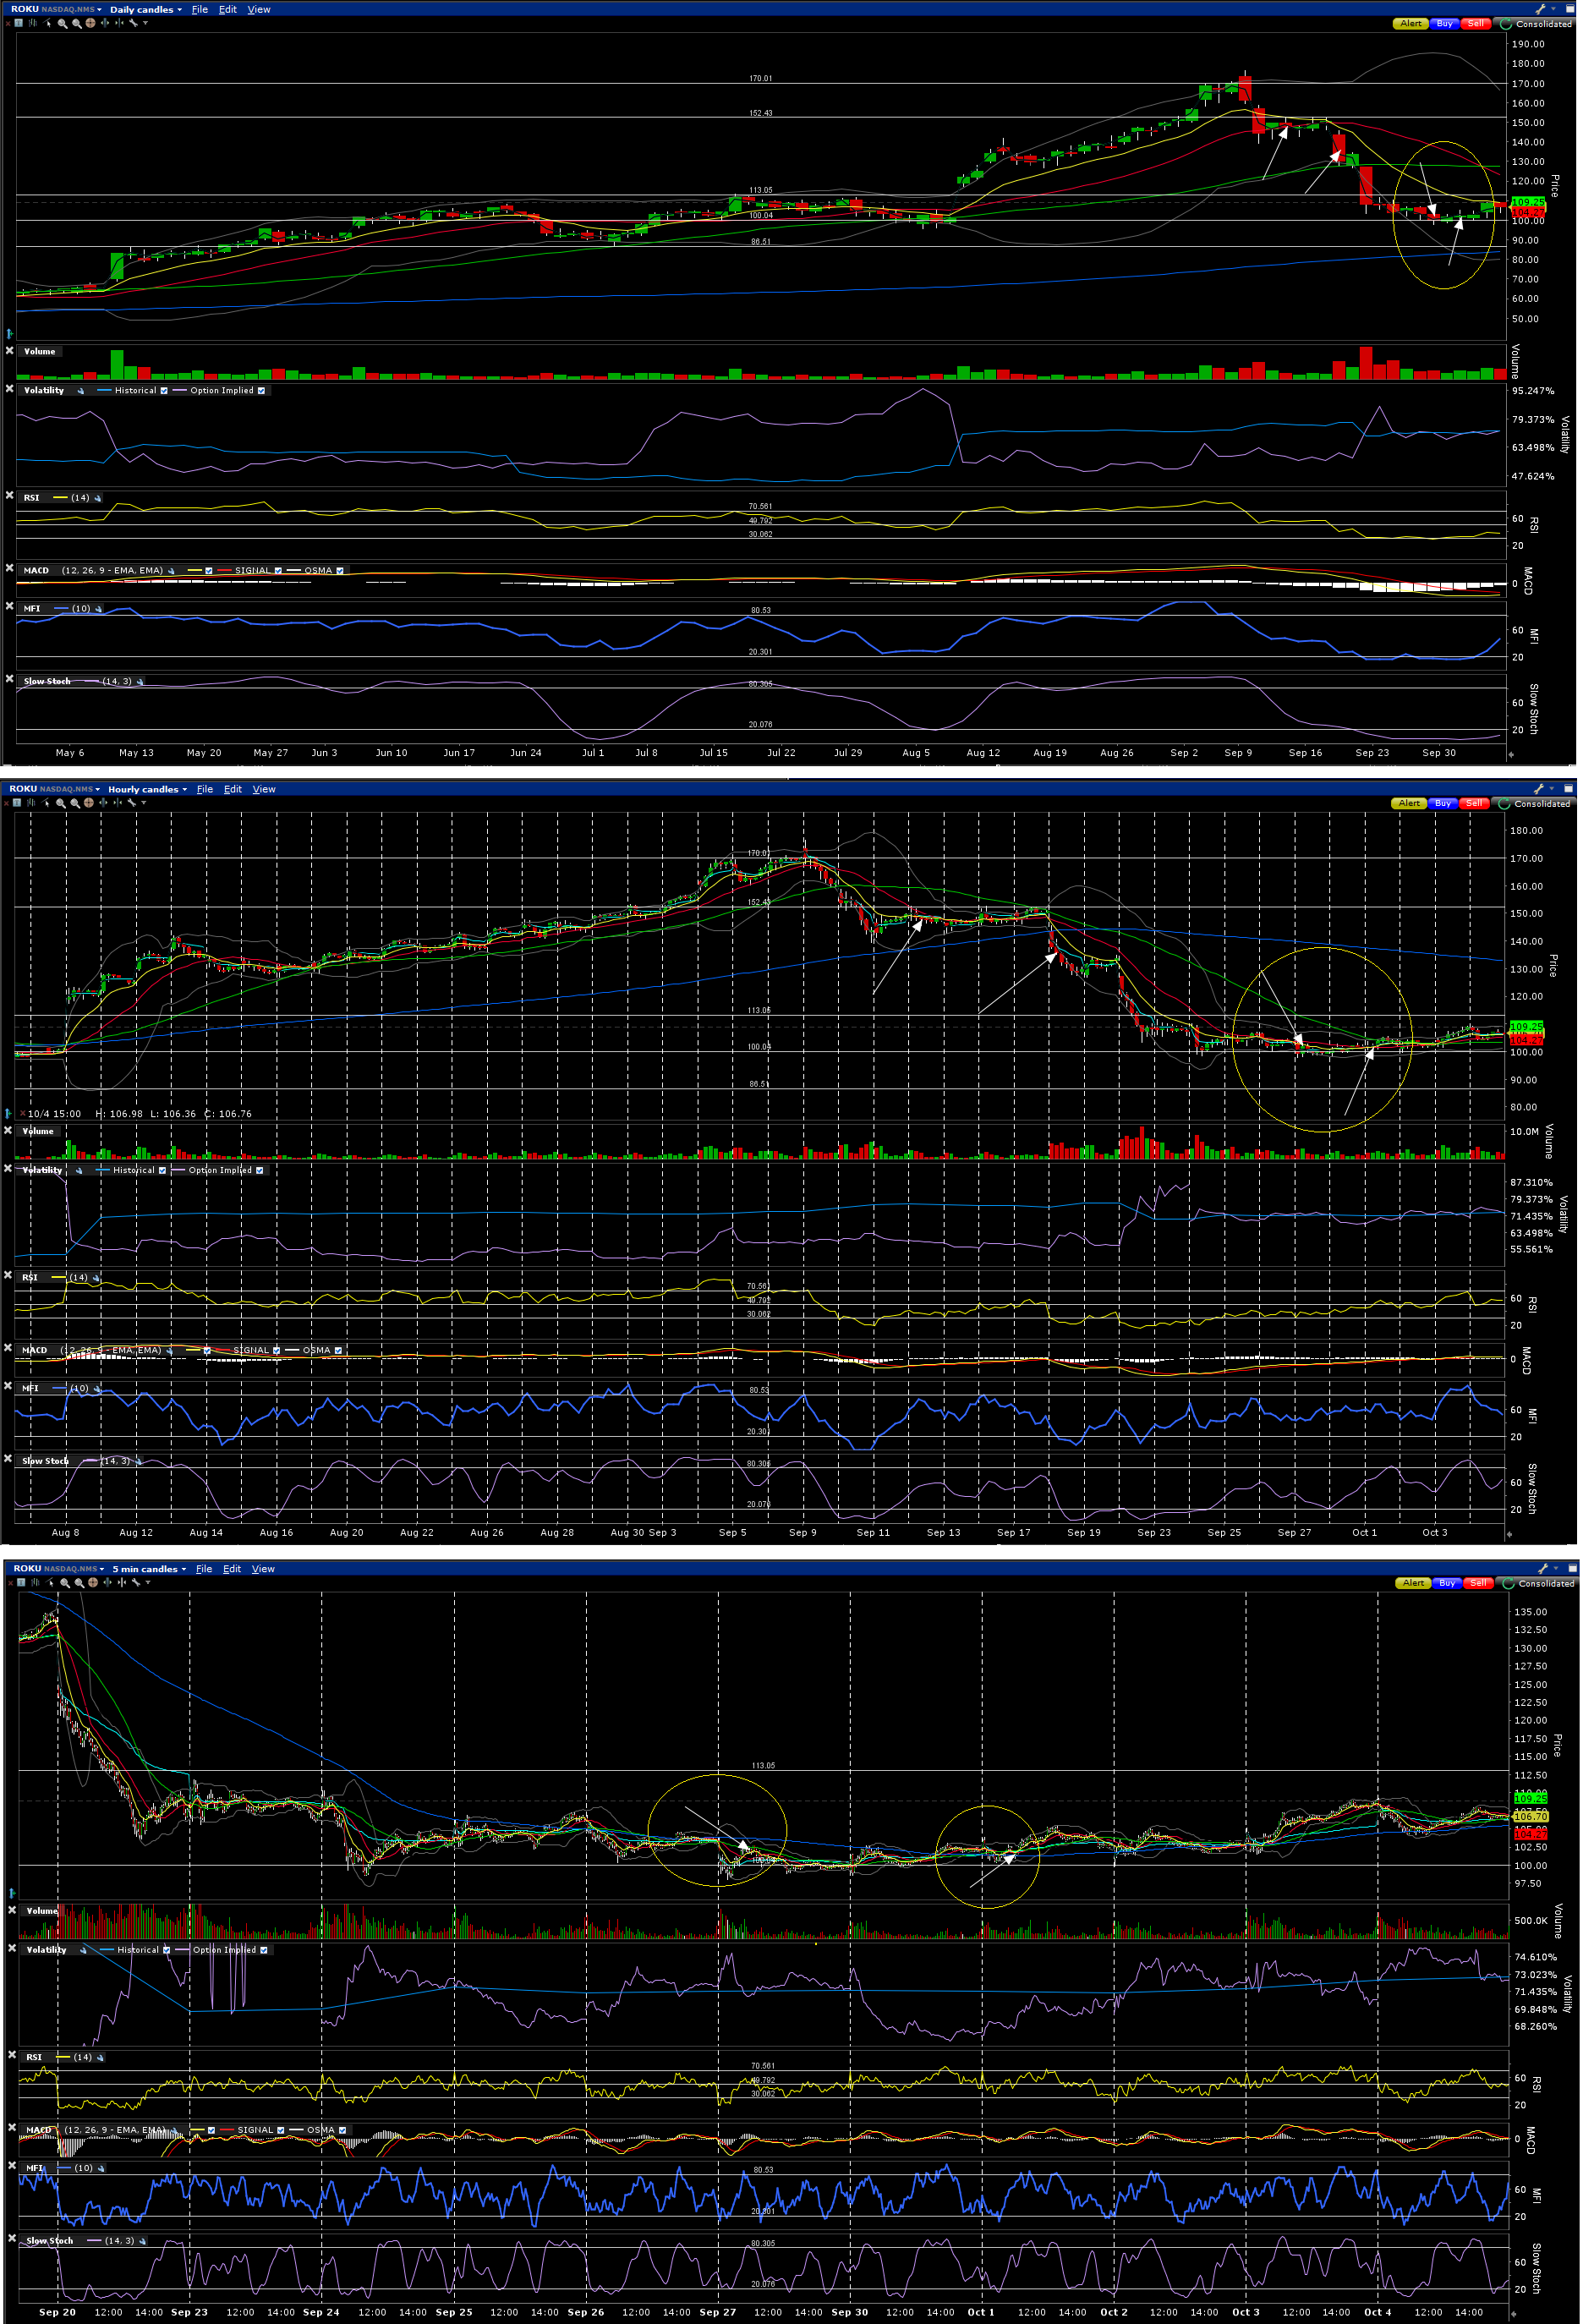Edit MACD parameters on the Daily chart
This screenshot has width=1583, height=2324.
tap(171, 571)
